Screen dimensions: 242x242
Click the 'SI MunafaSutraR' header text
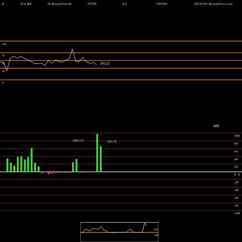tap(60, 4)
